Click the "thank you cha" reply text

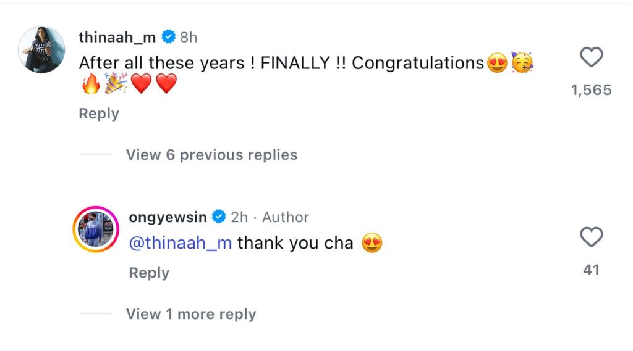[295, 243]
